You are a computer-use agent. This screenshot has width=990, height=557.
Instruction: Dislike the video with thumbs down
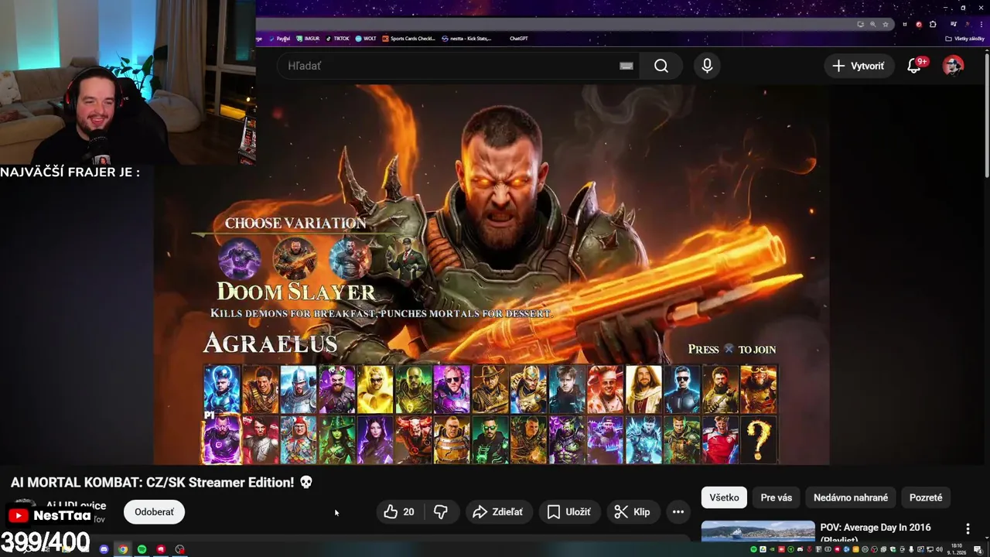[x=441, y=511]
